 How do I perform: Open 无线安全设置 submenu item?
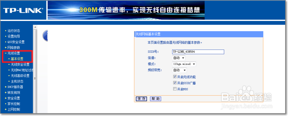pyautogui.click(x=20, y=65)
